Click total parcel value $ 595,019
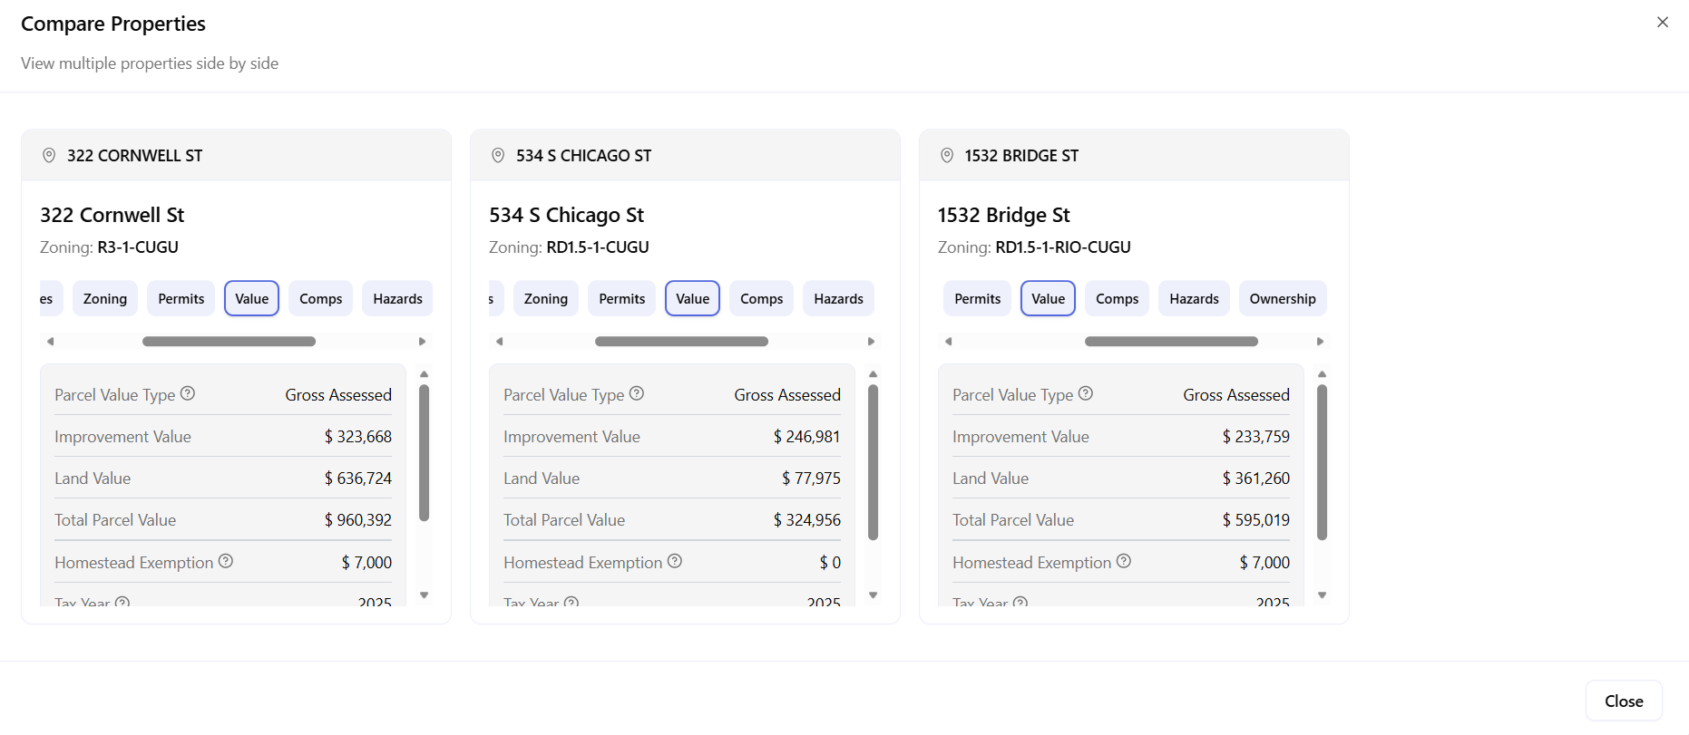 [1256, 520]
